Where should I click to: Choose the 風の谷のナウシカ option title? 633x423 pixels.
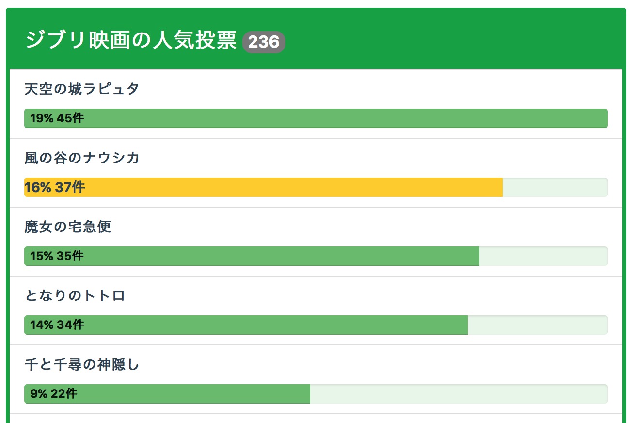[82, 158]
